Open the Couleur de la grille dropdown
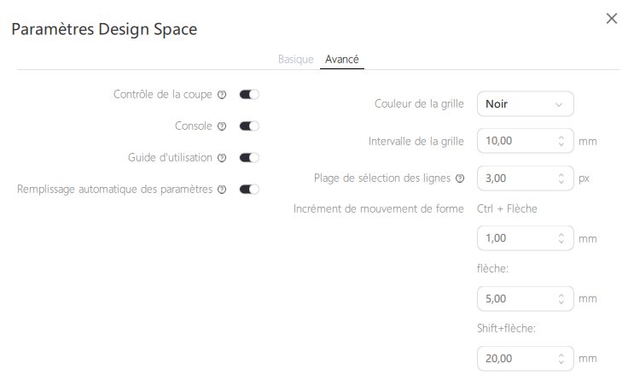The height and width of the screenshot is (381, 634). (525, 104)
